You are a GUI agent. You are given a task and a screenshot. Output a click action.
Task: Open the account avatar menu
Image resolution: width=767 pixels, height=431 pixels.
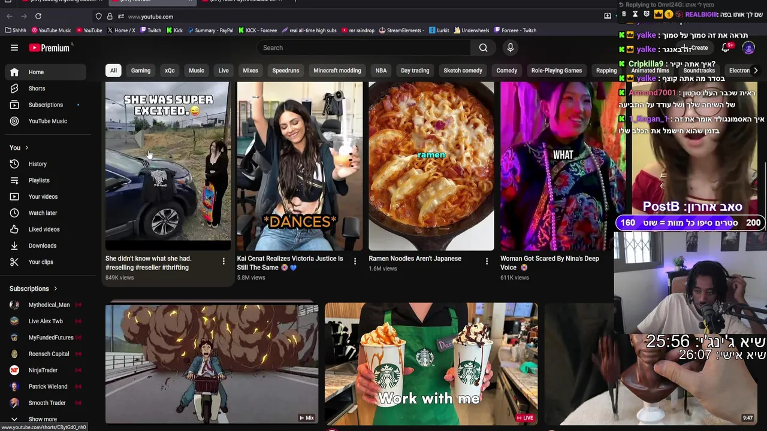(x=748, y=48)
